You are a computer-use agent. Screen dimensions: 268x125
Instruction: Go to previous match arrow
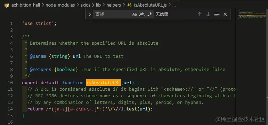pos(200,14)
